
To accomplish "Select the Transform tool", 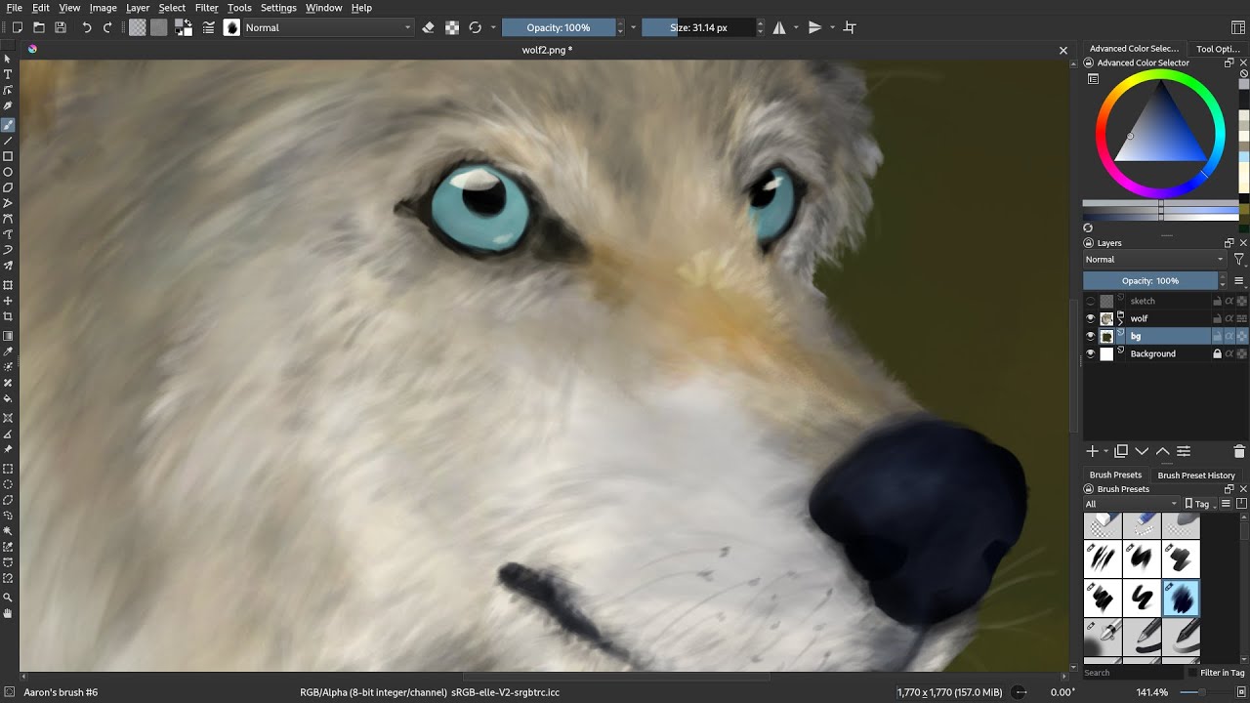I will click(8, 285).
